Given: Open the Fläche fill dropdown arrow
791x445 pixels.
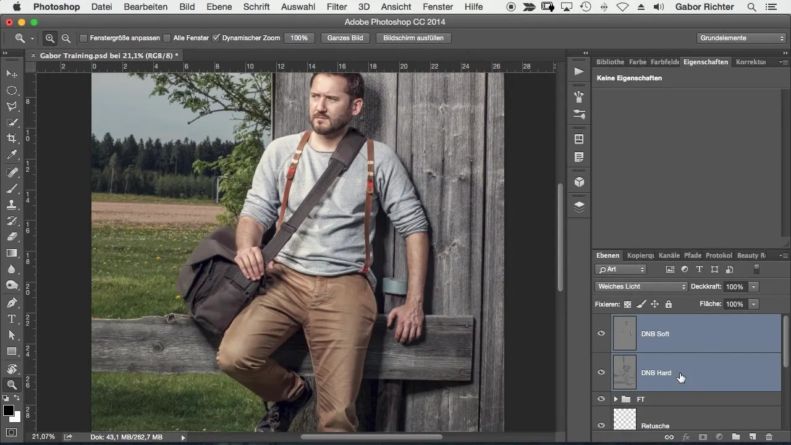Looking at the screenshot, I should click(753, 304).
